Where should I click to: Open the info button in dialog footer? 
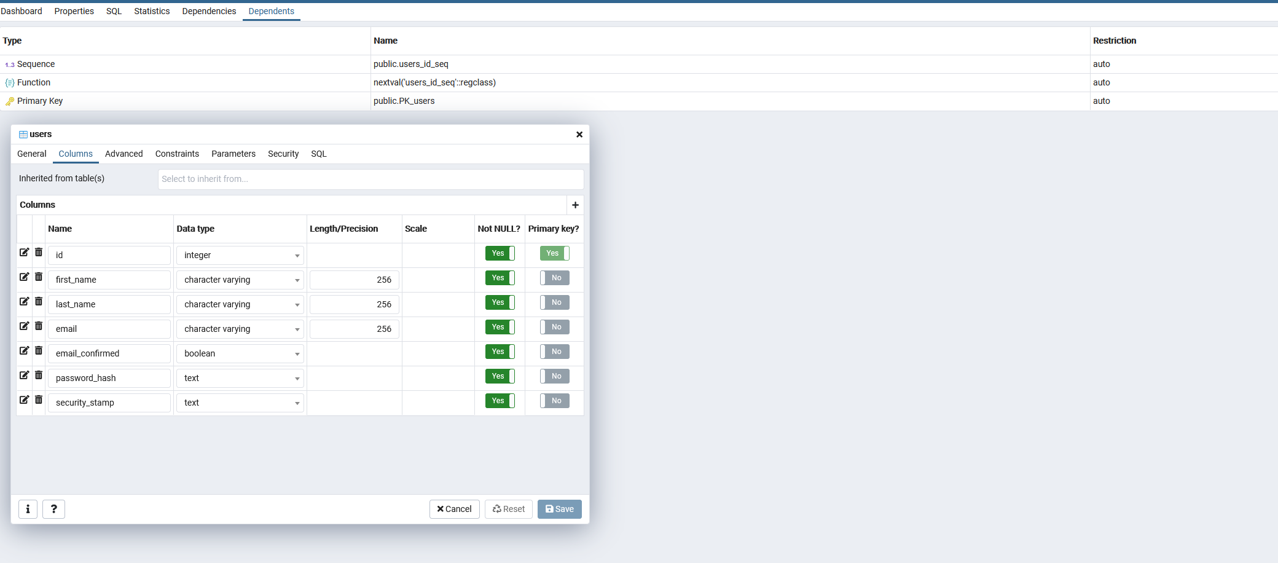tap(28, 509)
